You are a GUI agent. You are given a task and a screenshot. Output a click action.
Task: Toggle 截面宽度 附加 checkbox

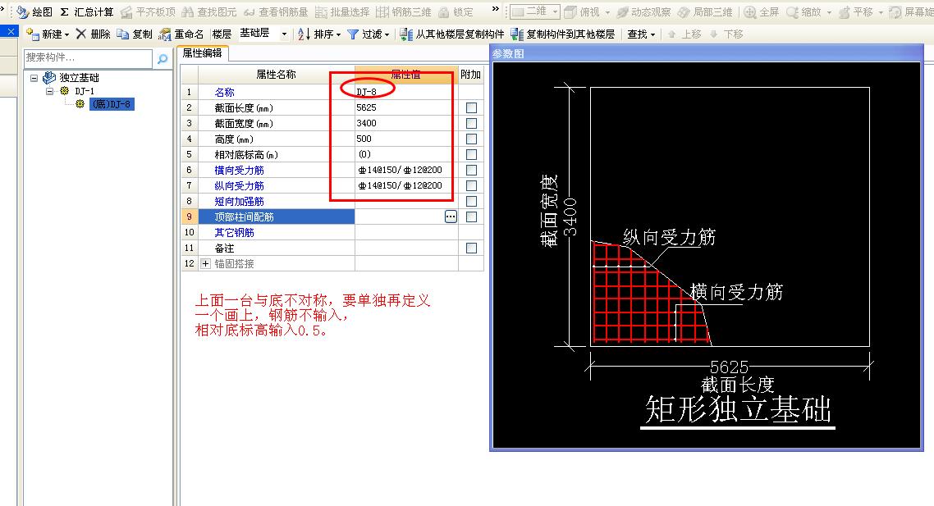471,123
